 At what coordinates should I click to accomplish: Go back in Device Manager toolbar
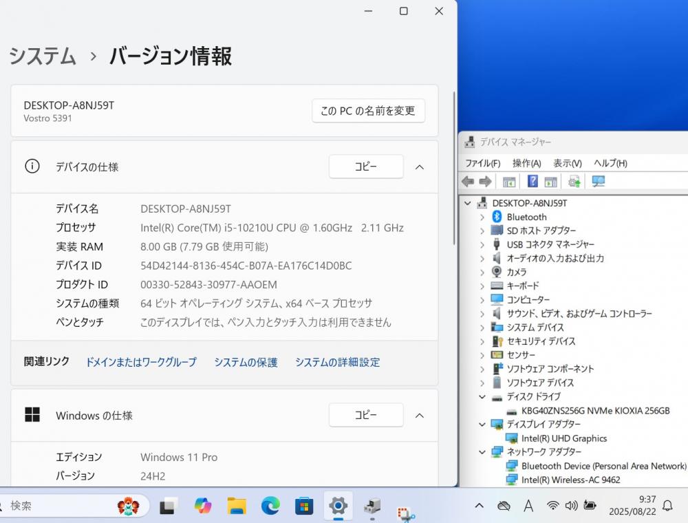tap(468, 181)
